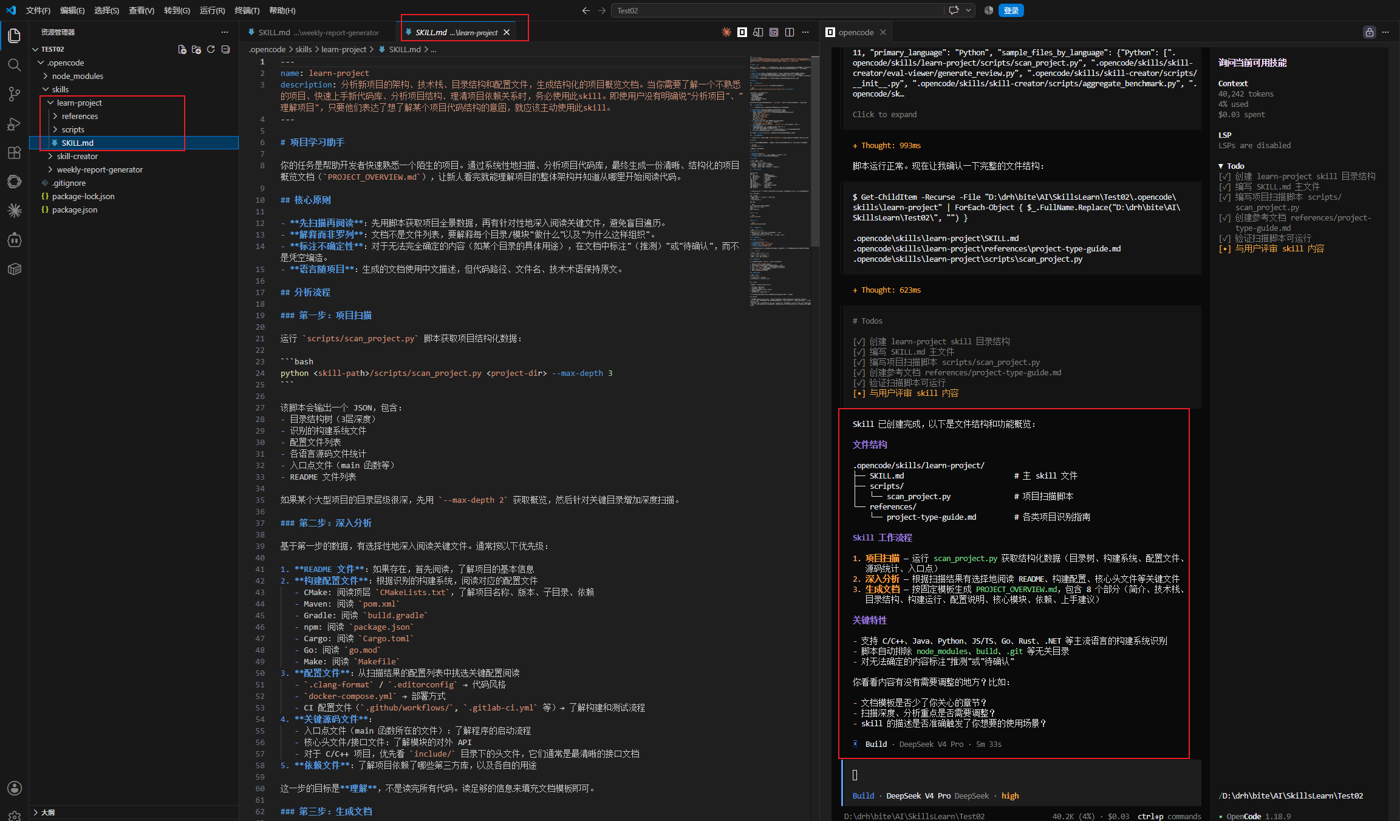Open the 查看(V) menu
The height and width of the screenshot is (821, 1400).
click(142, 10)
